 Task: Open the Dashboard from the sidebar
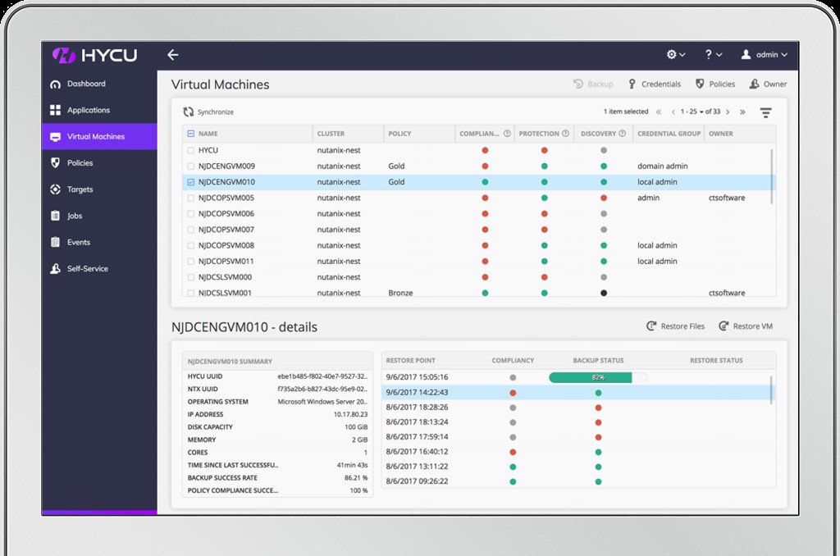[x=85, y=84]
